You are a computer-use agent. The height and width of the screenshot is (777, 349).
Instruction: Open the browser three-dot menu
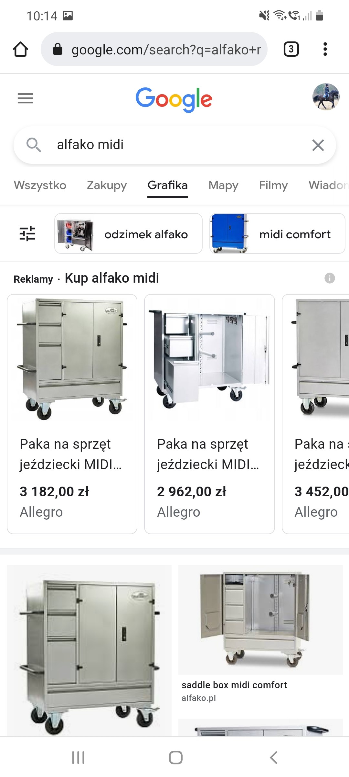tap(325, 49)
